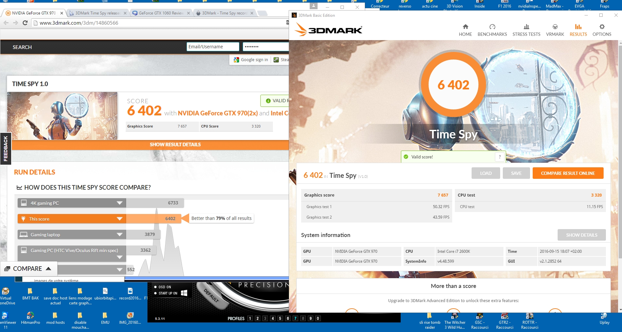The height and width of the screenshot is (332, 622).
Task: Open the IMG_20160 desktop image file
Action: pyautogui.click(x=130, y=318)
